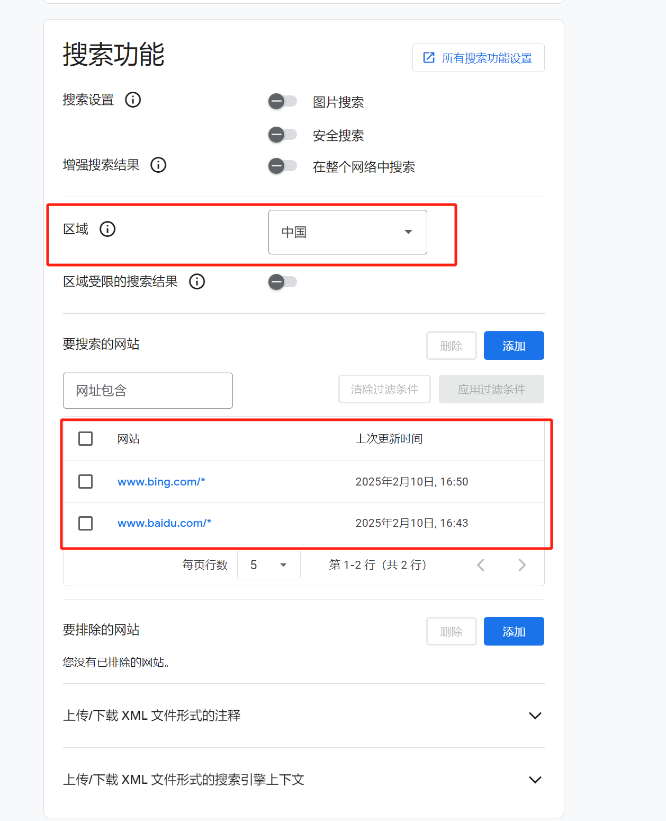Image resolution: width=666 pixels, height=821 pixels.
Task: Open the 区域 dropdown showing 中国
Action: 348,232
